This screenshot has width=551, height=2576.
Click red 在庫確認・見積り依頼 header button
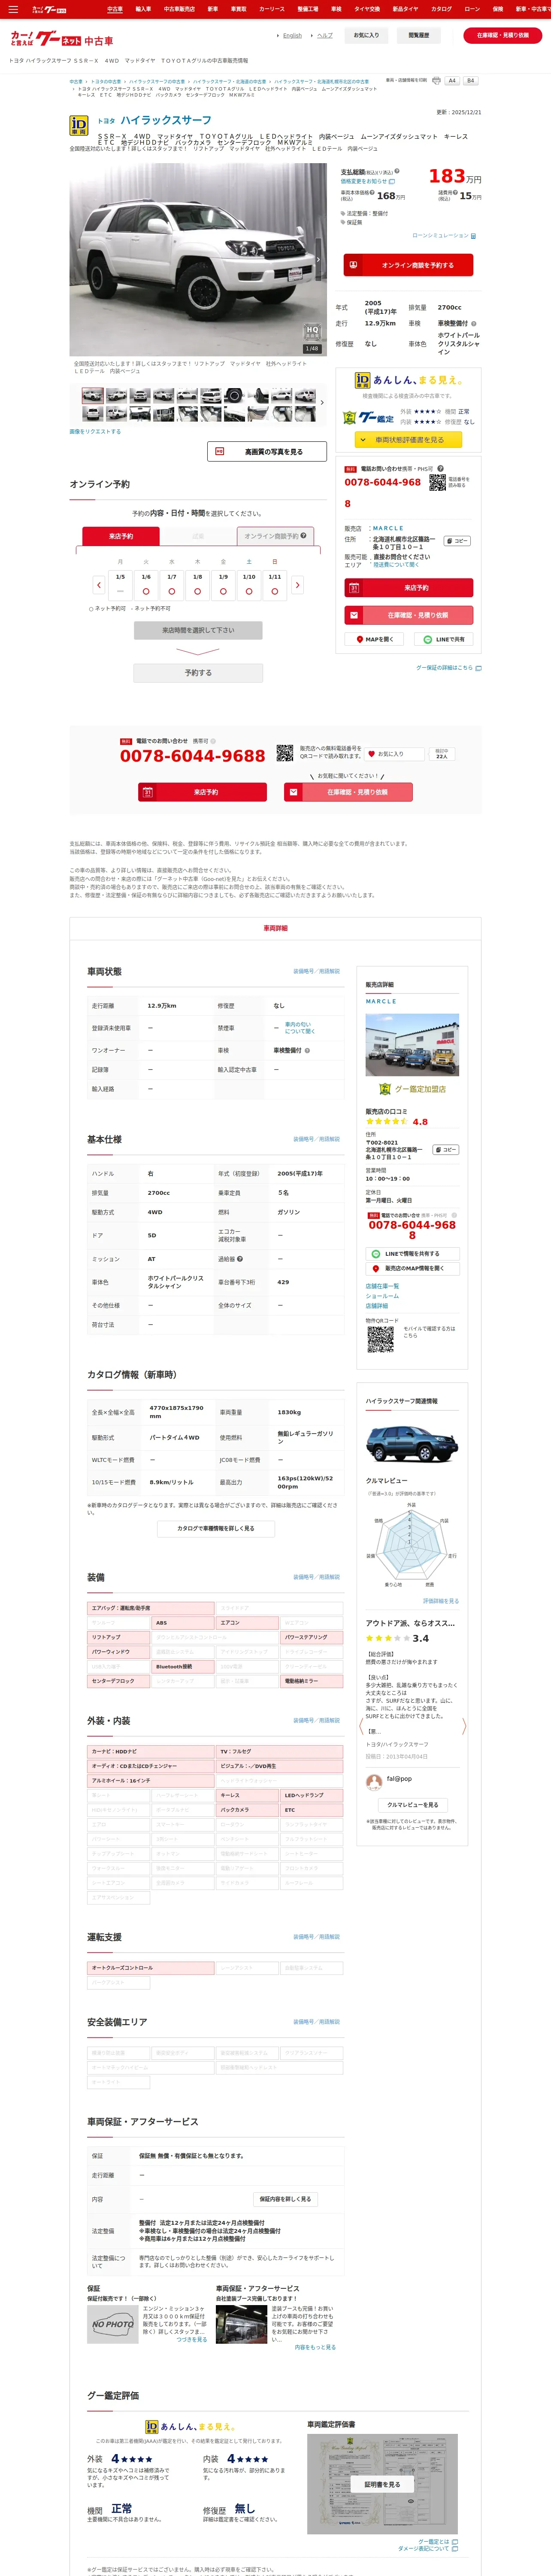click(503, 35)
